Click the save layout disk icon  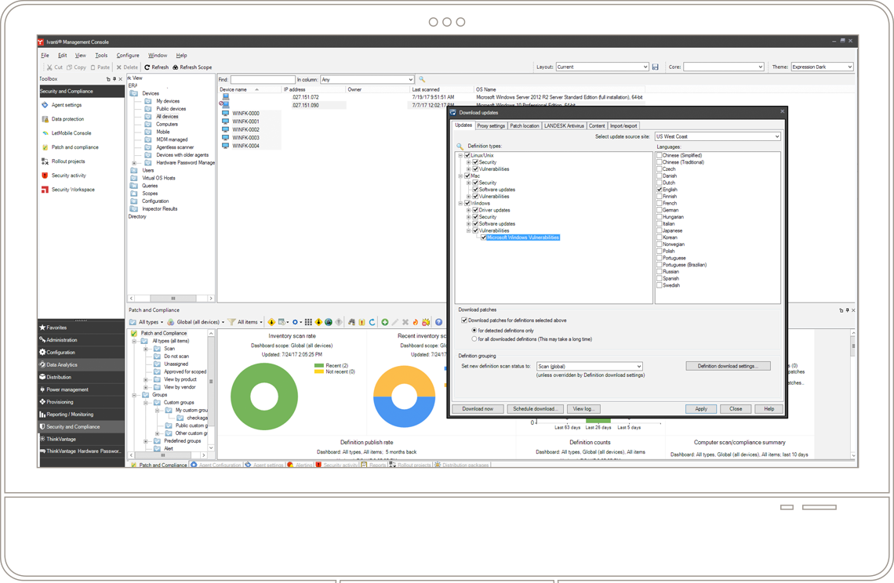pyautogui.click(x=655, y=67)
